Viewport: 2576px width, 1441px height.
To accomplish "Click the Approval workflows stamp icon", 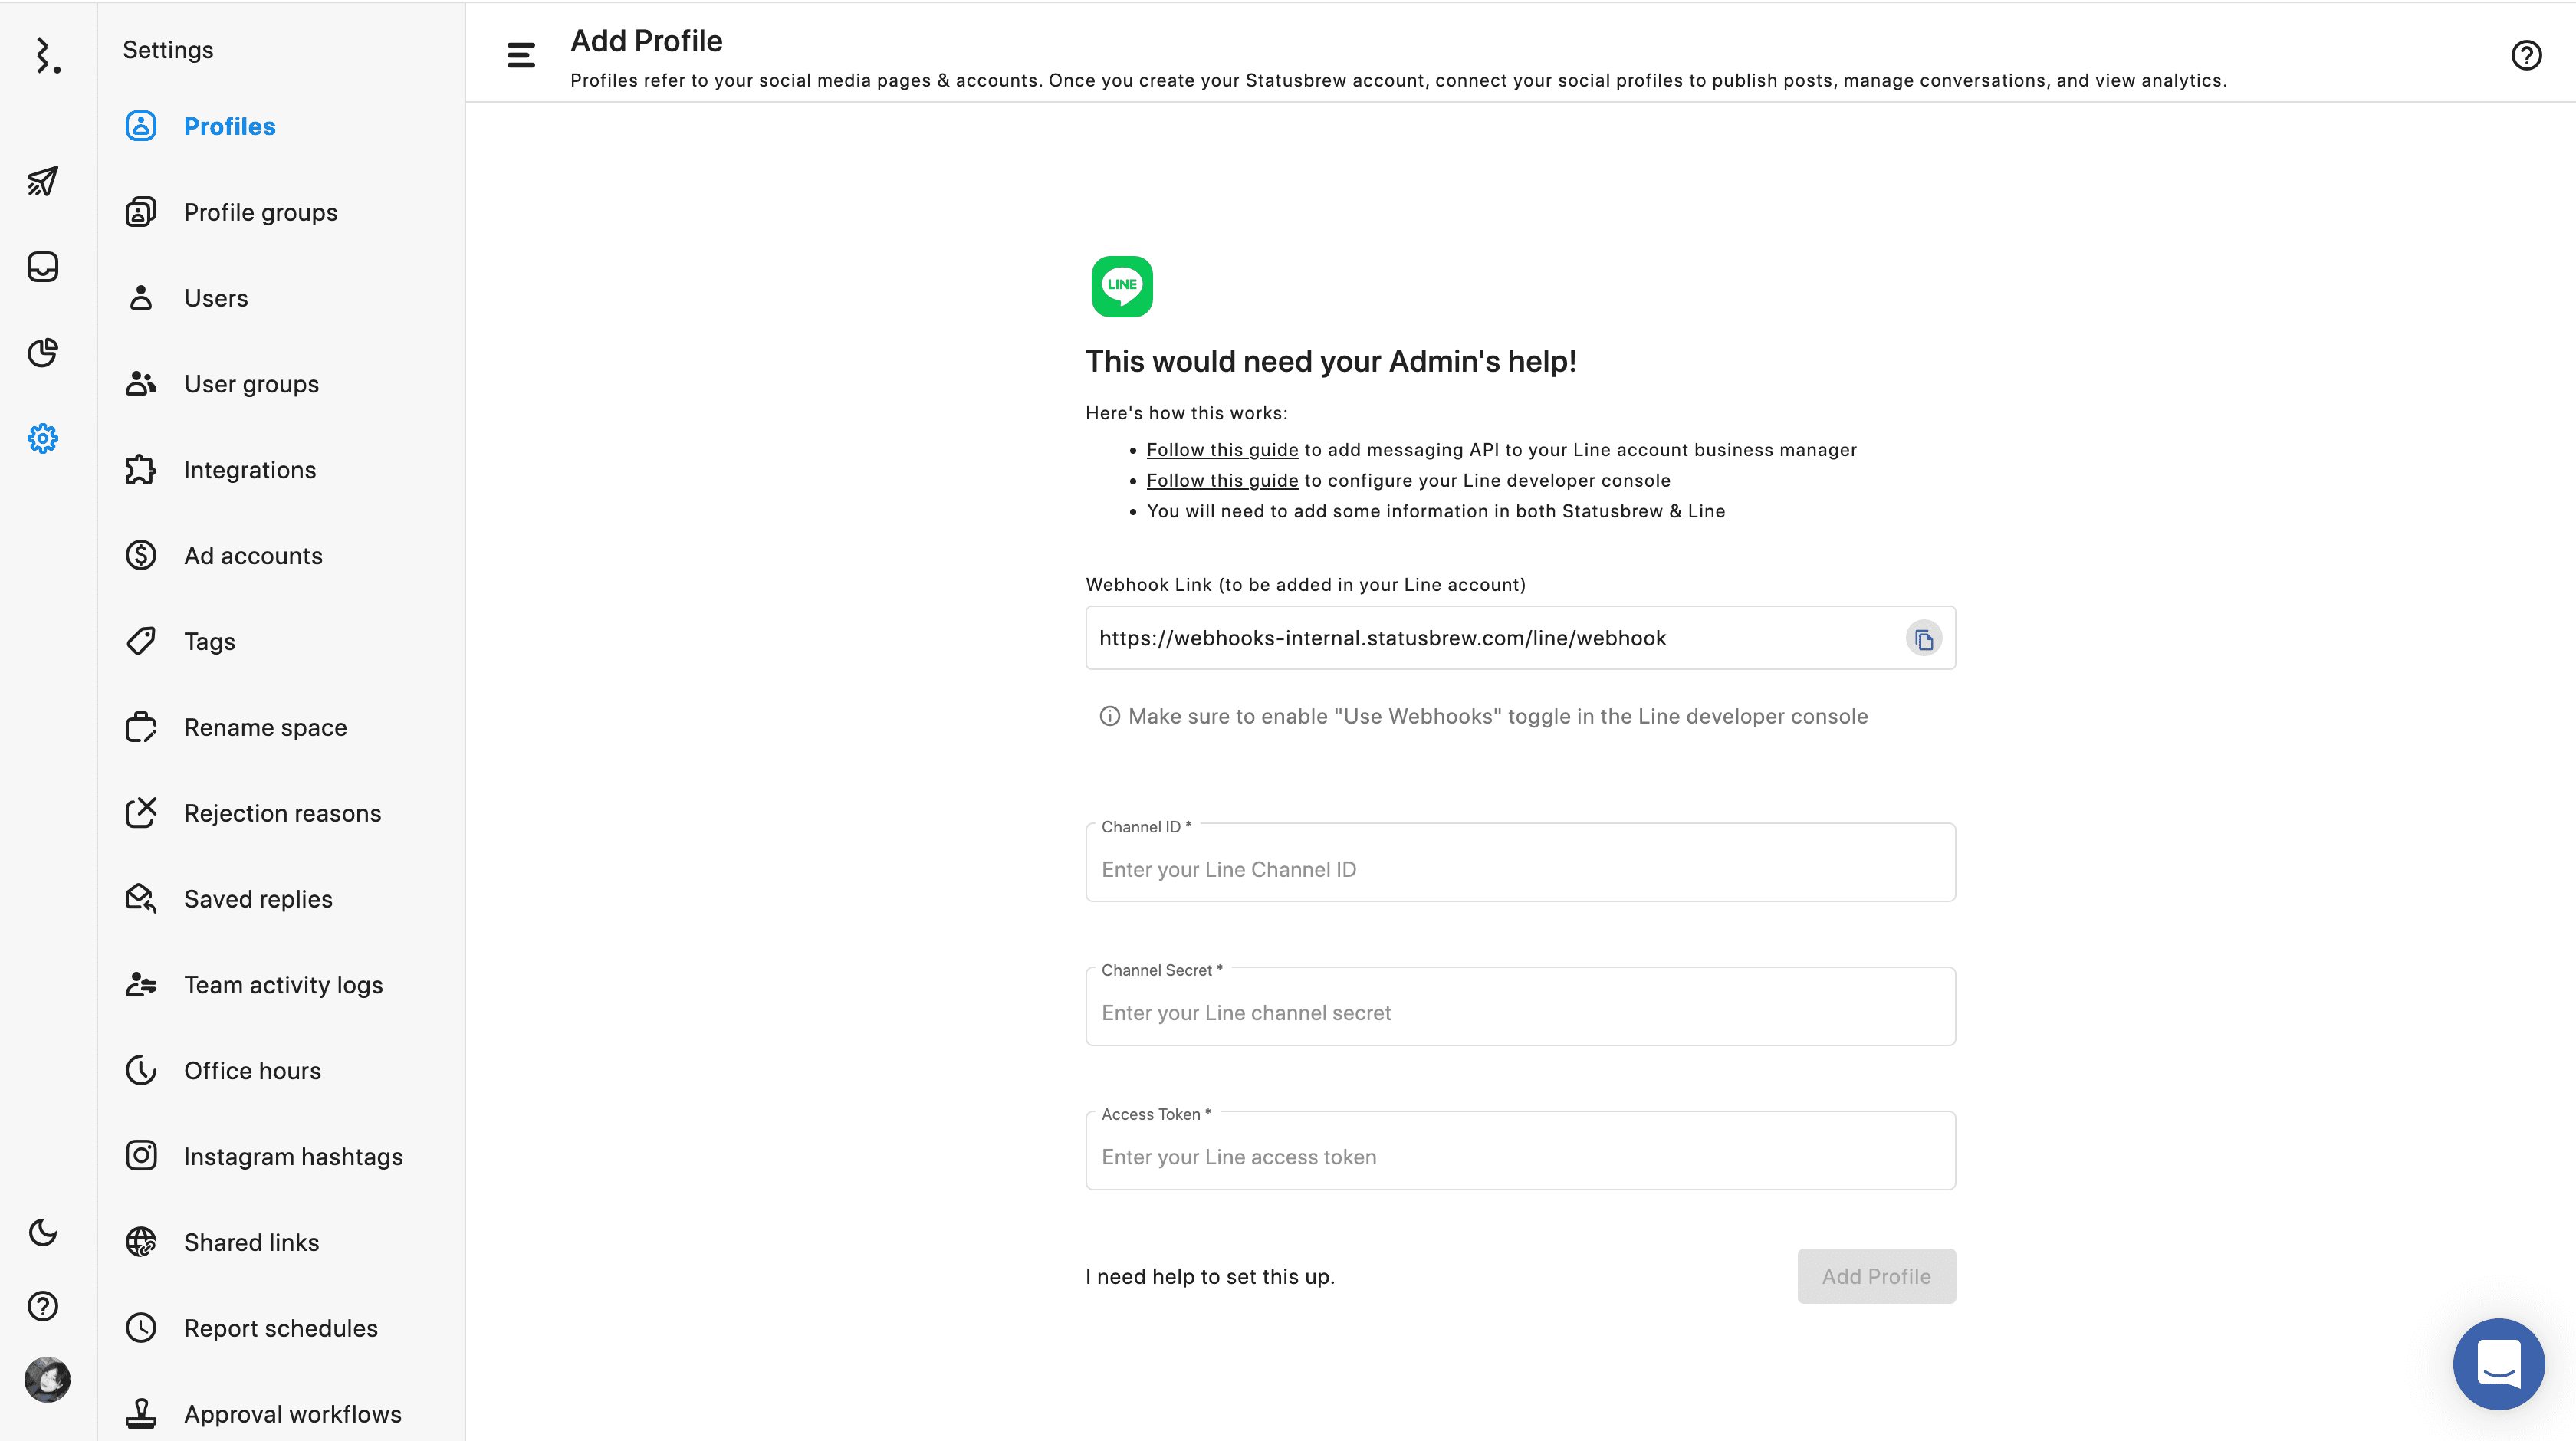I will [141, 1414].
